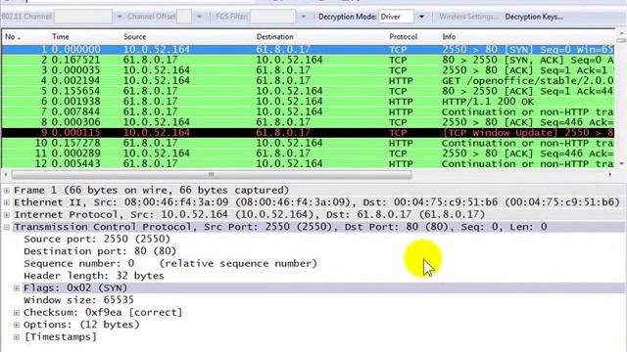Select the Header length: 32 bytes line
Screen dimensions: 627x352
pos(94,276)
